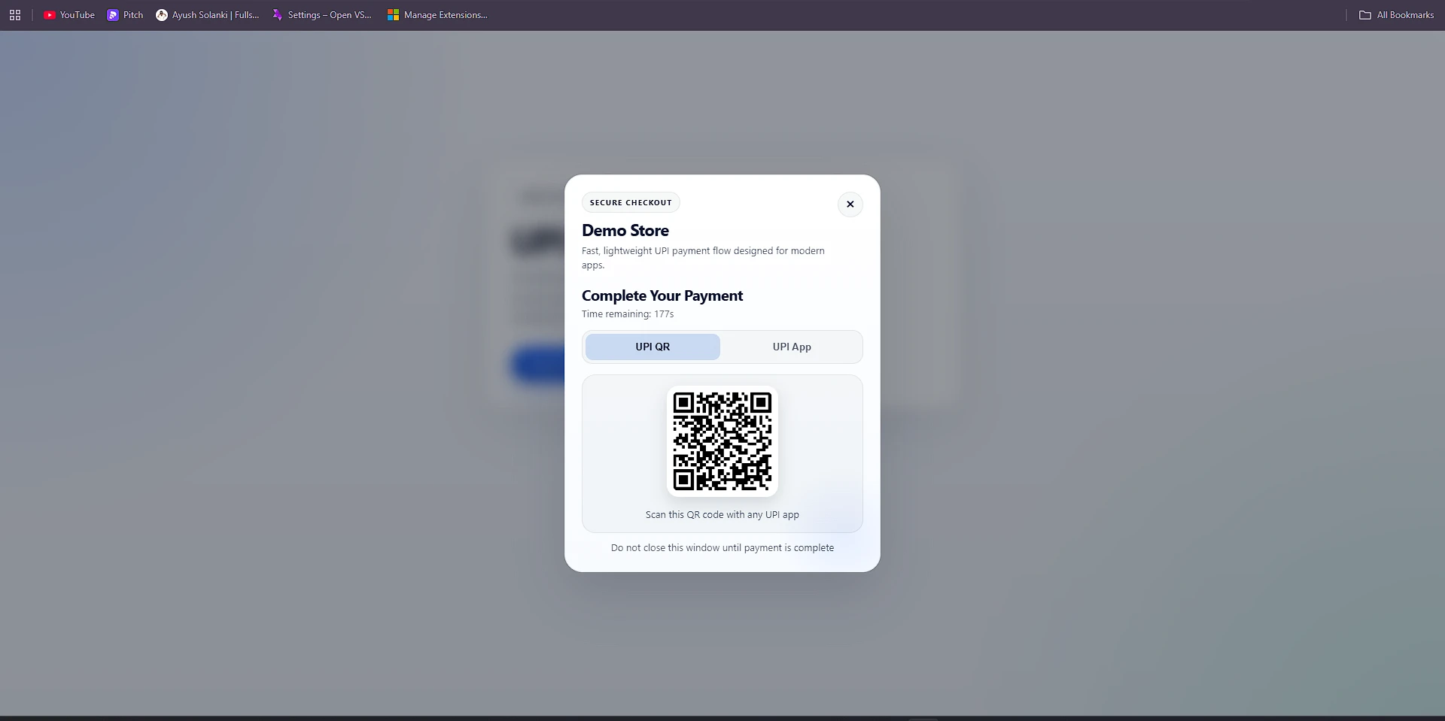Click the apps grid icon in bookmarks bar
1445x721 pixels.
click(x=15, y=15)
